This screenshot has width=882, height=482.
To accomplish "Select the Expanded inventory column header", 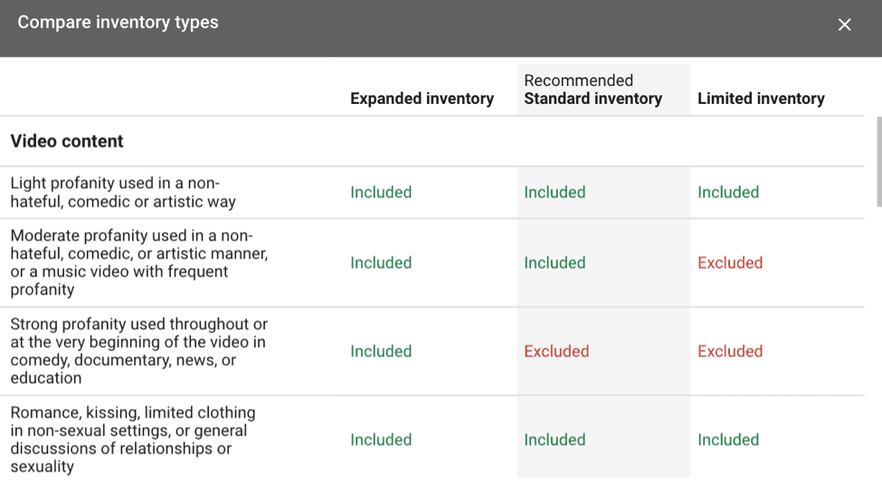I will coord(422,99).
